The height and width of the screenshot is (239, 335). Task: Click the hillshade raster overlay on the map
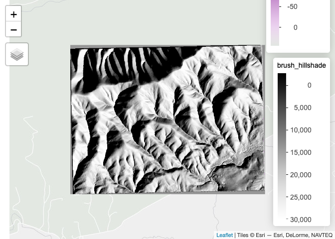point(167,119)
